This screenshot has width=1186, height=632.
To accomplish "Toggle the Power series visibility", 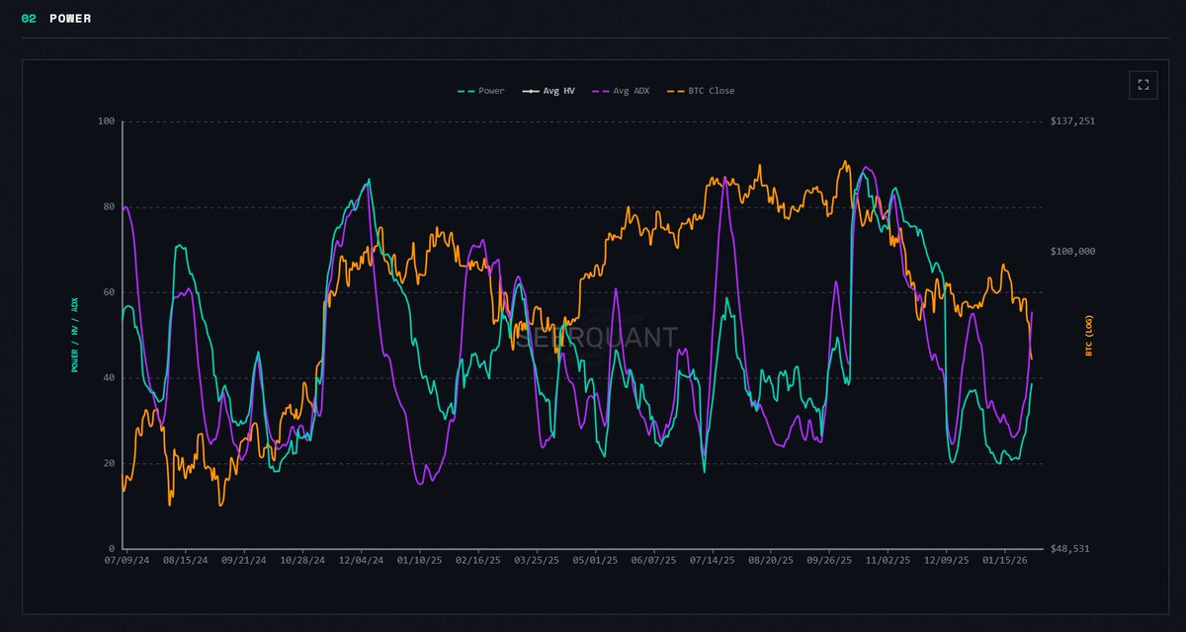I will 484,90.
